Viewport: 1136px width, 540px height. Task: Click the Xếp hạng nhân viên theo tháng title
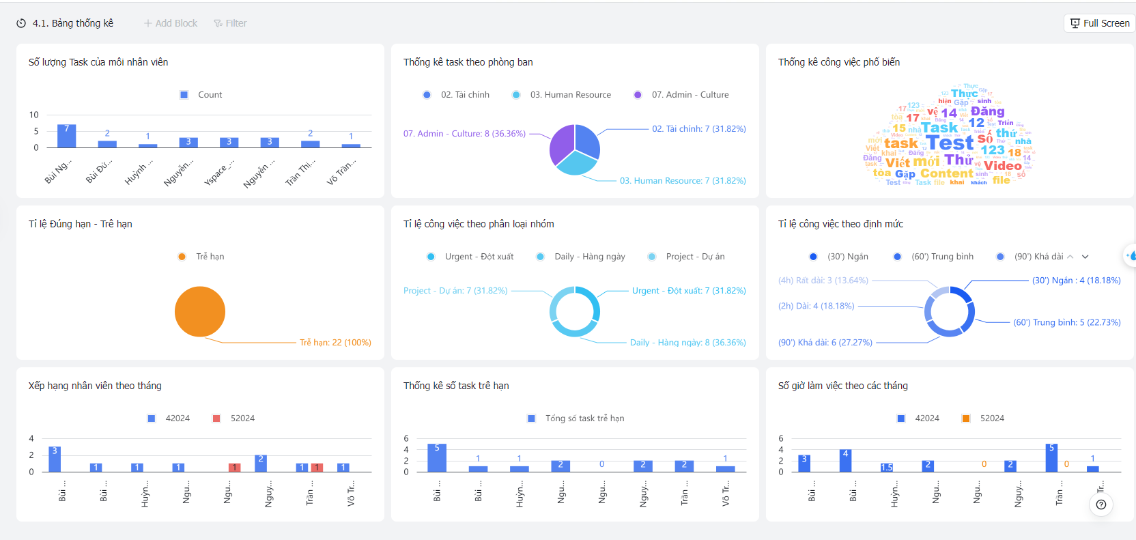[x=95, y=386]
